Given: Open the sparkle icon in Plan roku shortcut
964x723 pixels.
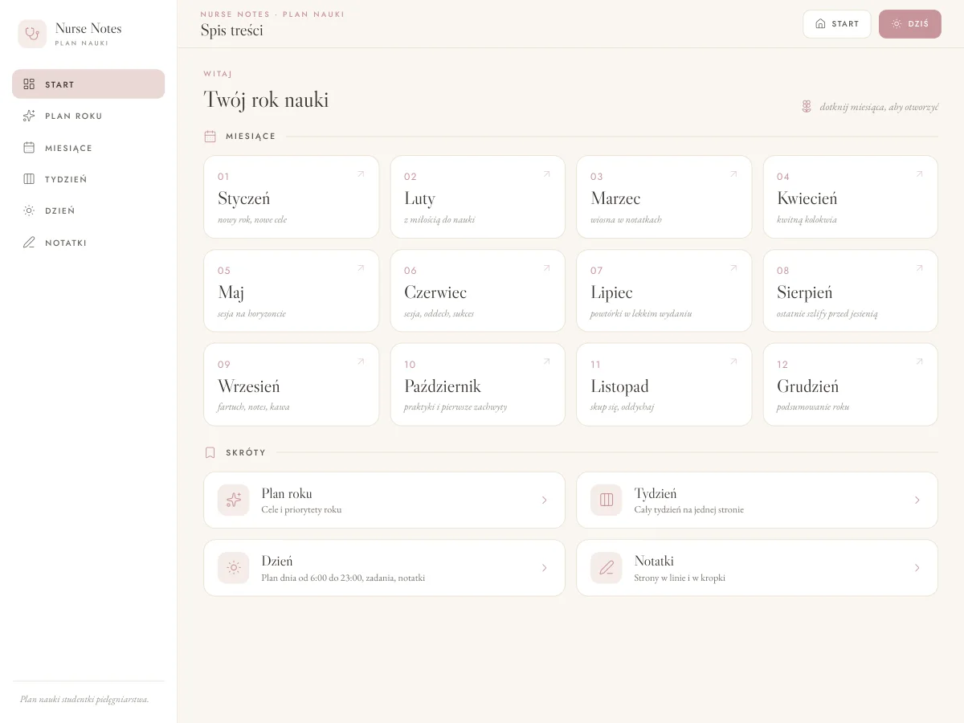Looking at the screenshot, I should 234,500.
